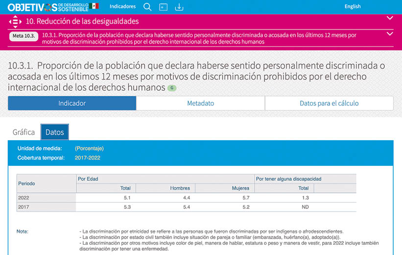Expand the goal 10 chevron dropdown
The width and height of the screenshot is (402, 255).
click(390, 18)
